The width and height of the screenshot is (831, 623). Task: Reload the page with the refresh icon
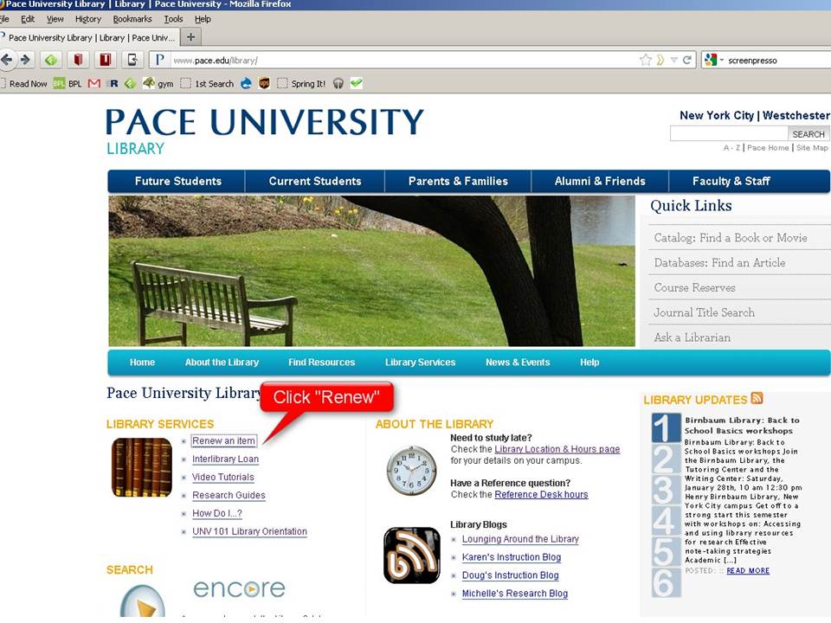point(686,60)
